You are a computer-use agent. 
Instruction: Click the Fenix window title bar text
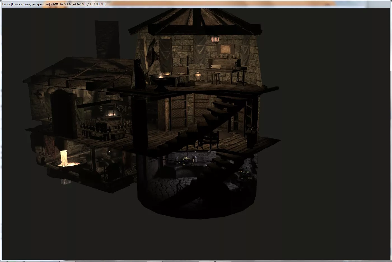pos(54,4)
